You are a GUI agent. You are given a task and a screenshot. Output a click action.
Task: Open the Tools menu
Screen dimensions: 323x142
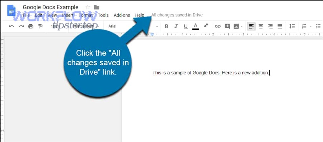103,15
